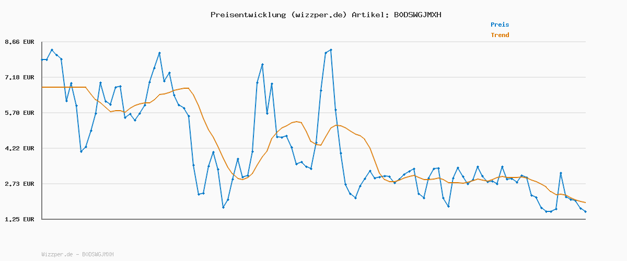Select the first blue price data point
The image size is (627, 261).
42,60
